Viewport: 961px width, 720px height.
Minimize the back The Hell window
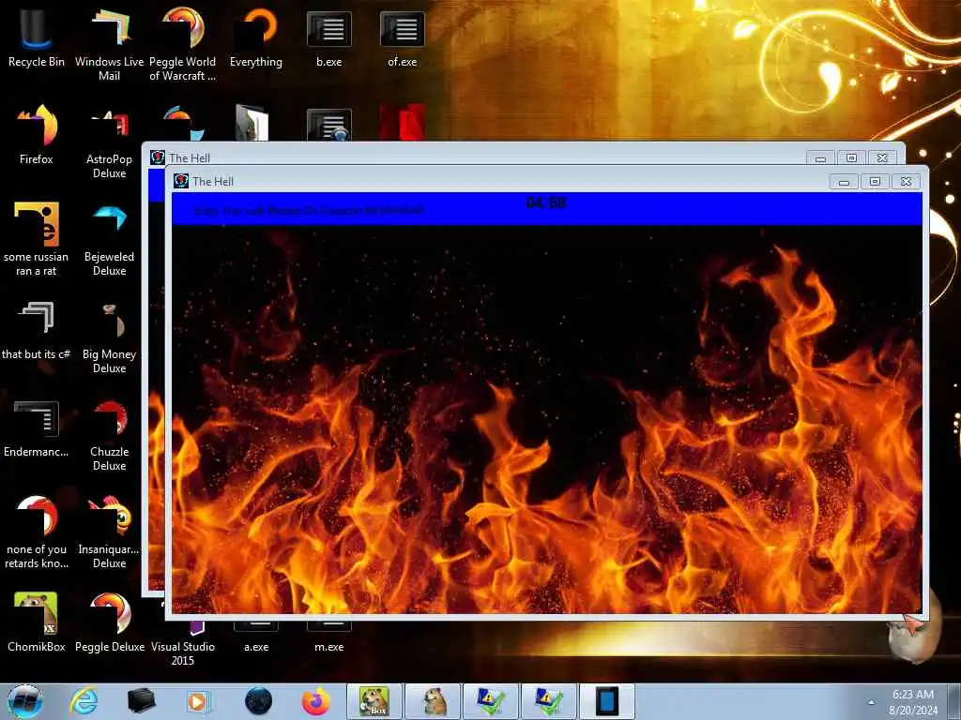[820, 157]
